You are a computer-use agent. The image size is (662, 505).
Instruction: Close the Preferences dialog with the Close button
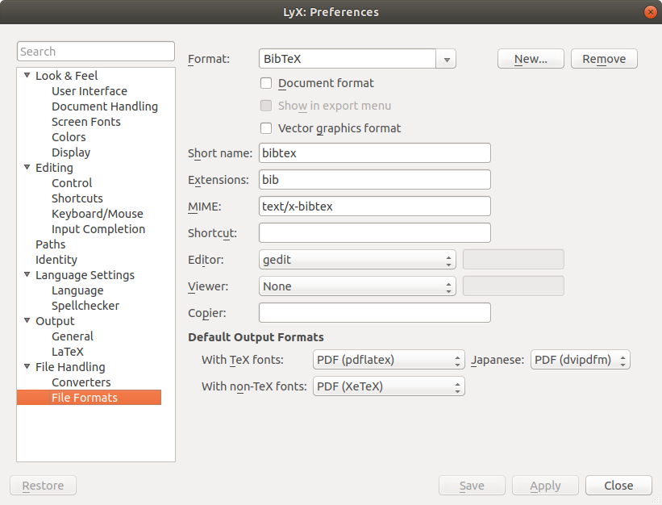(618, 486)
